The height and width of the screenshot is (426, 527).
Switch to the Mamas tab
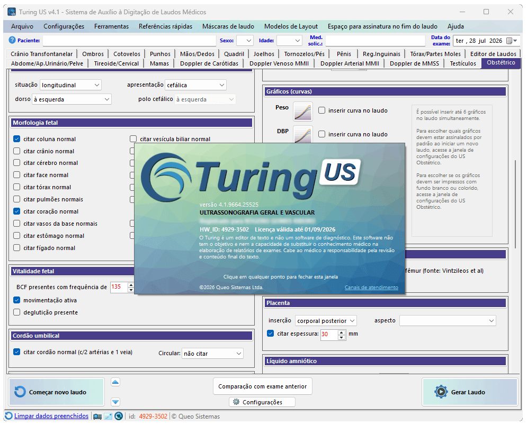click(x=159, y=63)
